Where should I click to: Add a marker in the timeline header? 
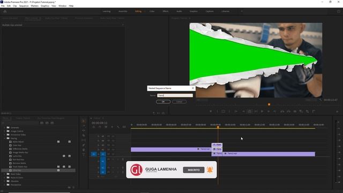(112, 127)
